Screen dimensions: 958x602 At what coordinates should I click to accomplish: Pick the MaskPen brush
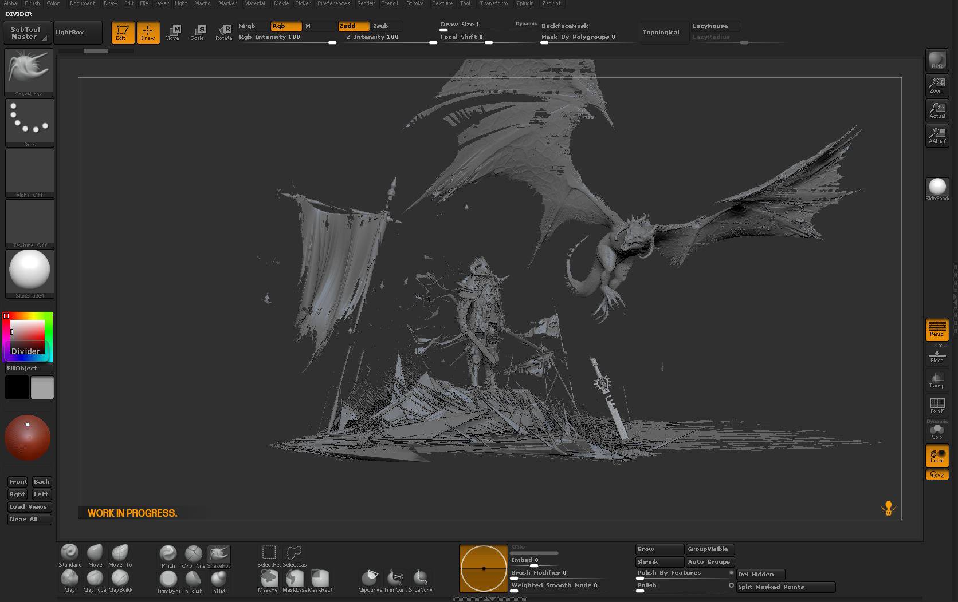(269, 580)
